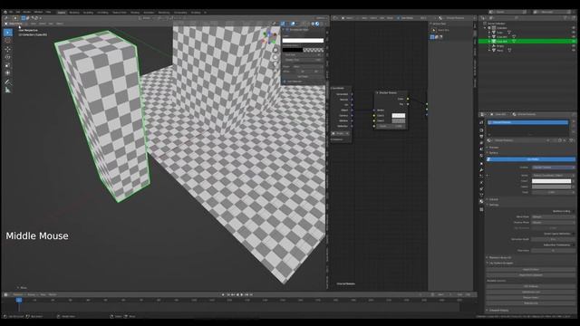
Task: Open Object Mode dropdown in viewport header
Action: point(14,24)
